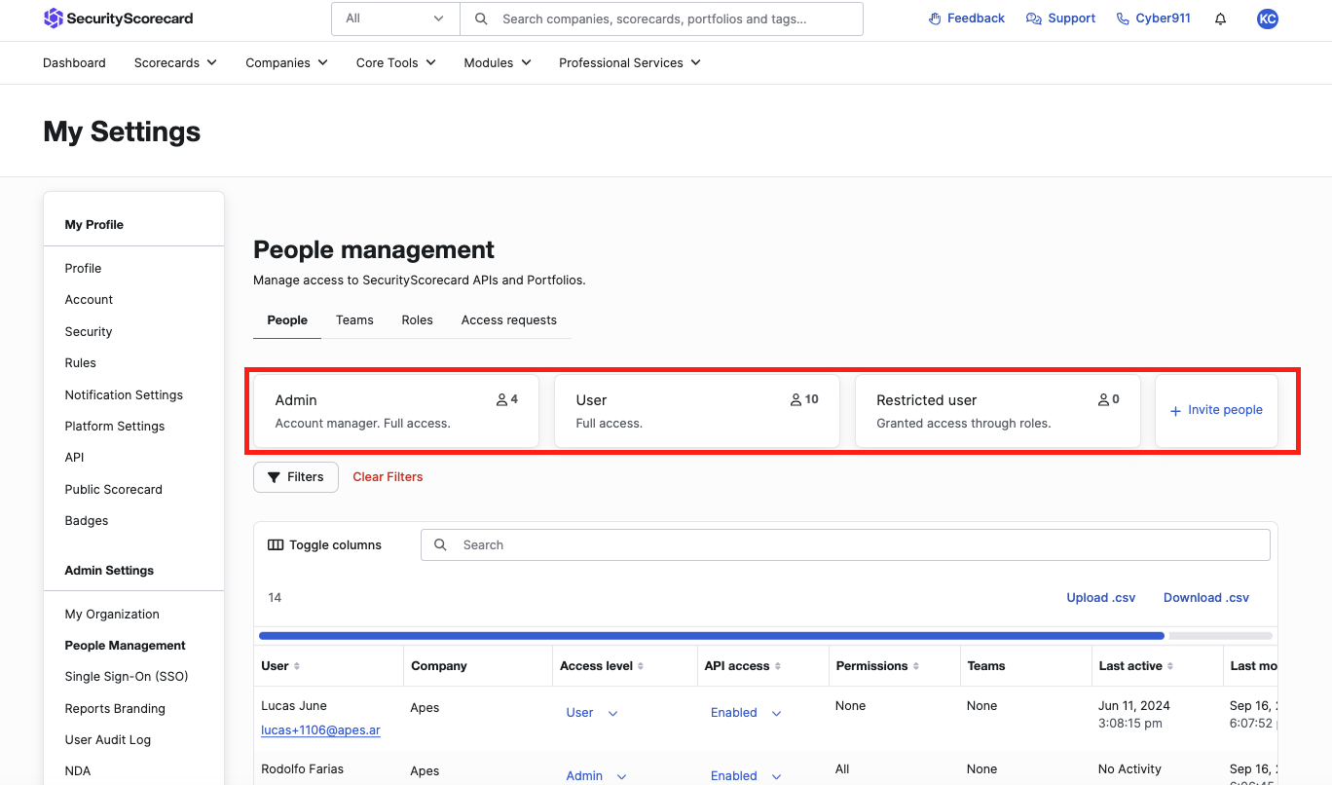Image resolution: width=1332 pixels, height=785 pixels.
Task: Click the Feedback hand icon
Action: click(x=935, y=19)
